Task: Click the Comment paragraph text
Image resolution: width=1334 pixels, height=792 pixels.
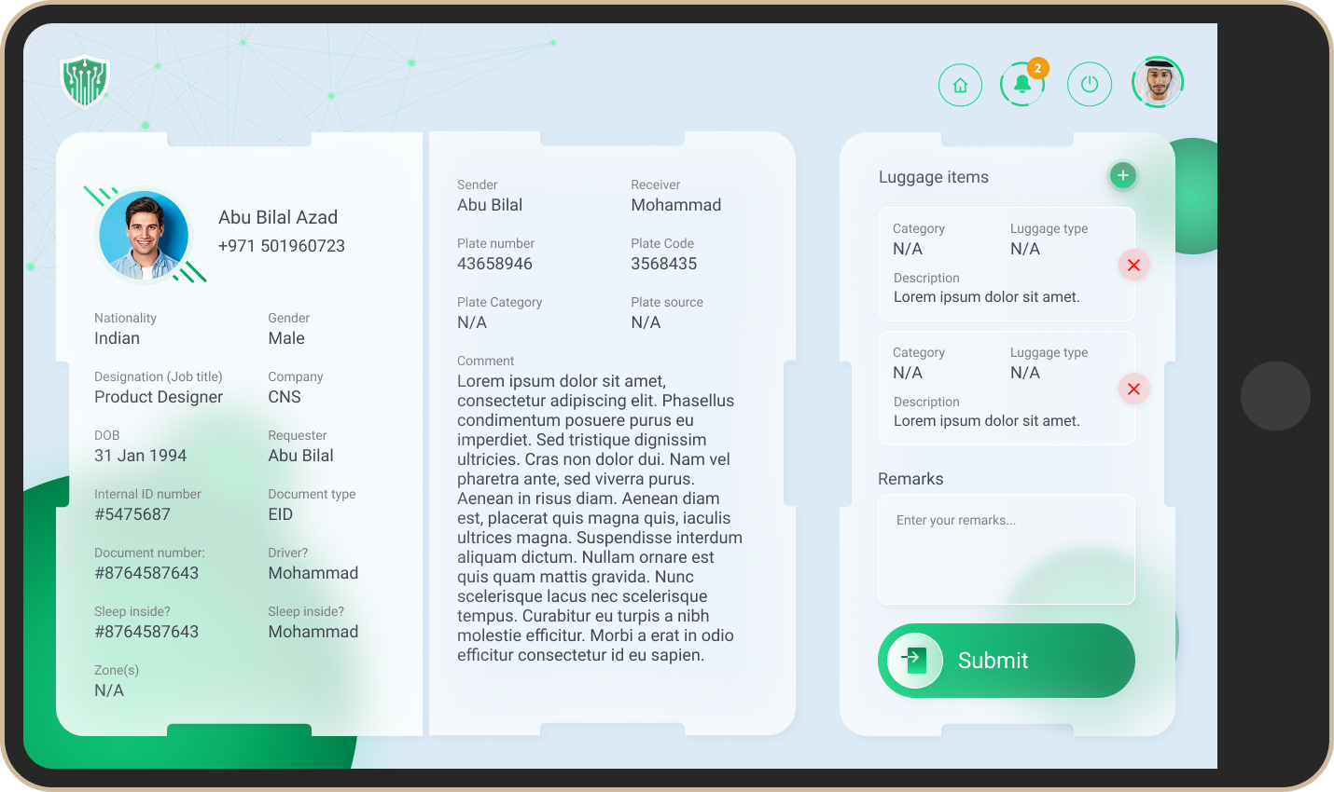Action: [597, 517]
